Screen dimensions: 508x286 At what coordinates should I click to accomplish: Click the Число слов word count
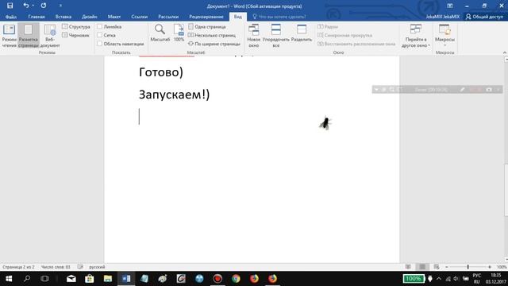(56, 267)
